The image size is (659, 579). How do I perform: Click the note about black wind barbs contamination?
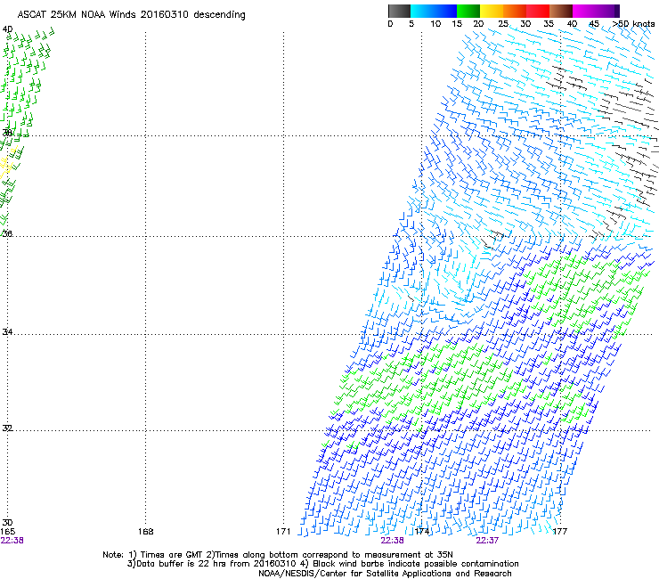pyautogui.click(x=416, y=564)
